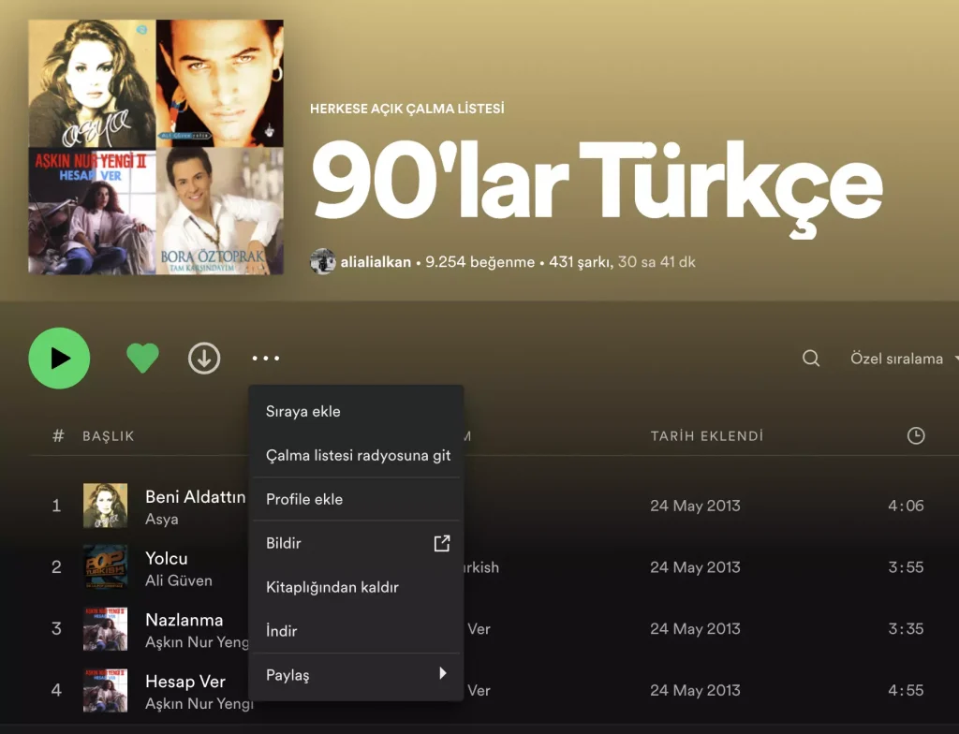Click Bildir in the context menu
Screen dimensions: 959x734
(356, 543)
